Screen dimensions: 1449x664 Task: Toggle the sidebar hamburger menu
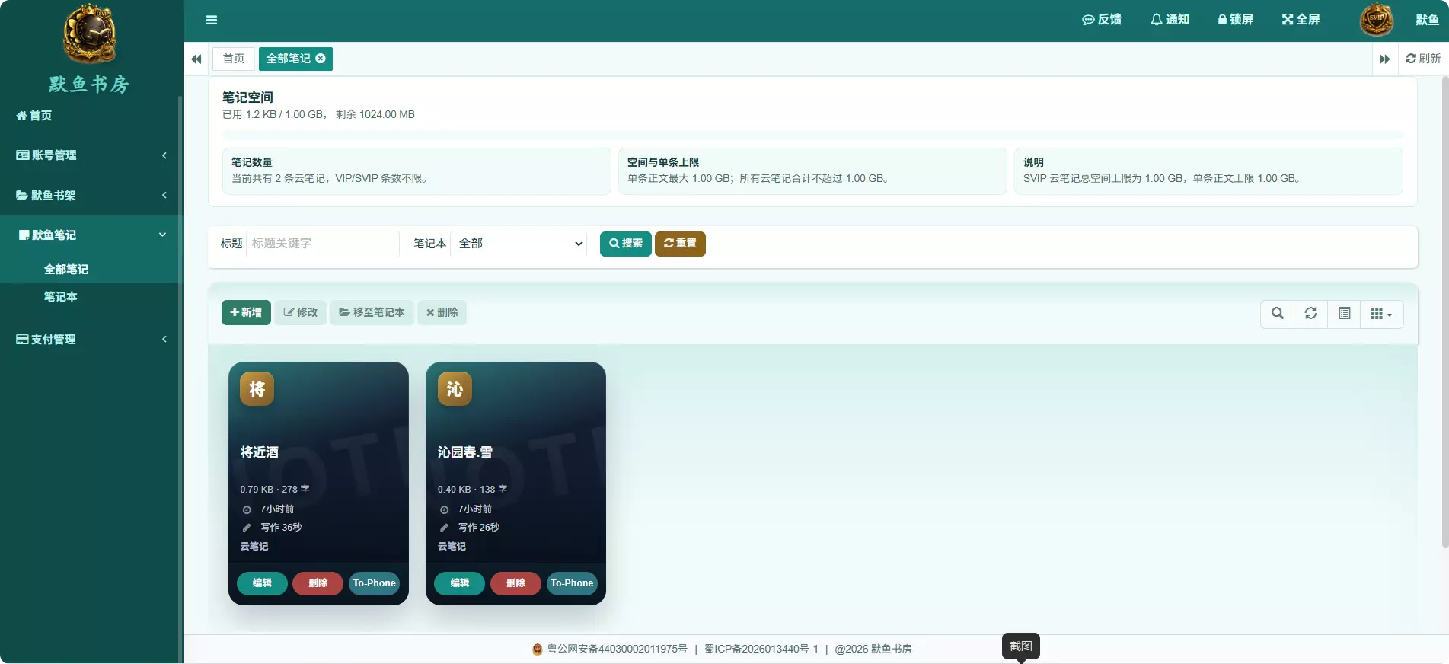(x=212, y=20)
